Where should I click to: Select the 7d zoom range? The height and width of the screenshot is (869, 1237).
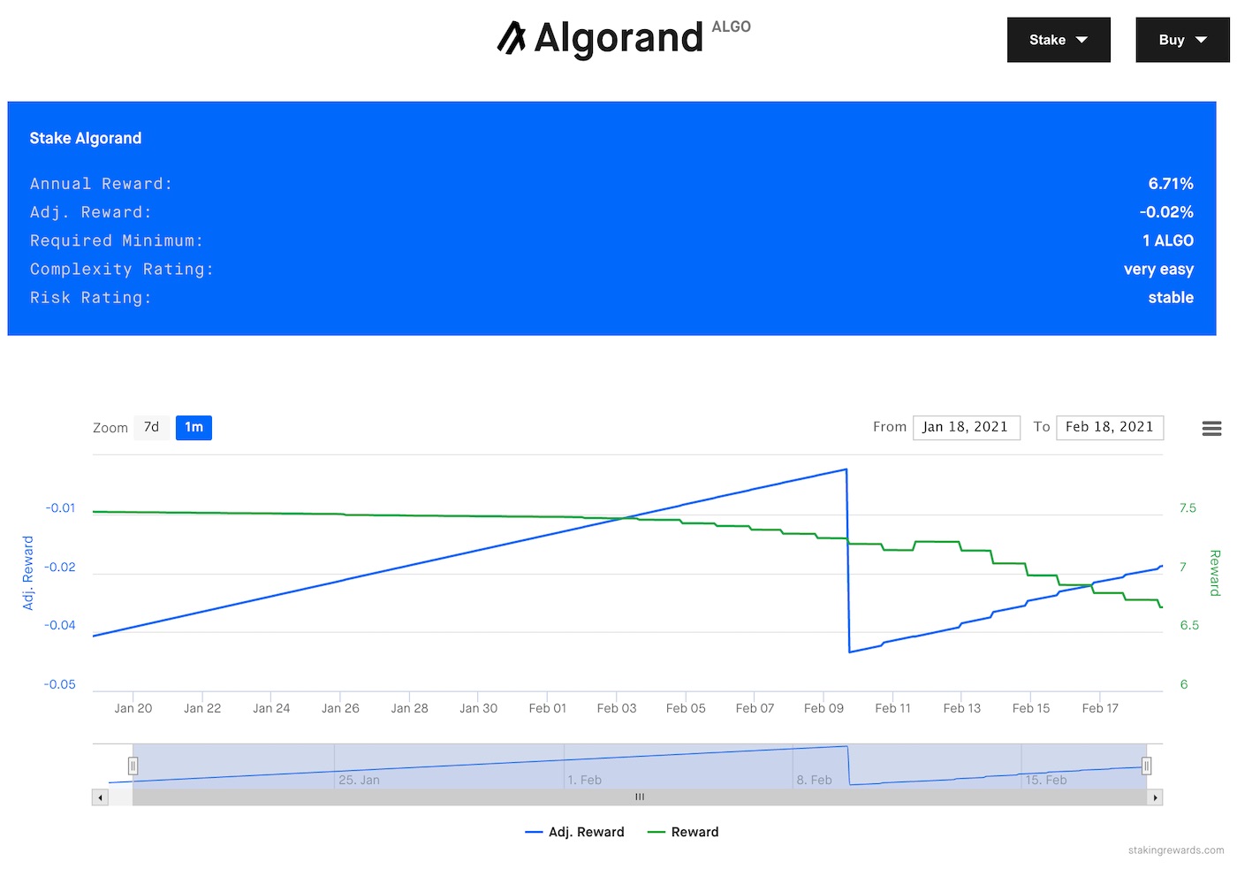coord(151,428)
